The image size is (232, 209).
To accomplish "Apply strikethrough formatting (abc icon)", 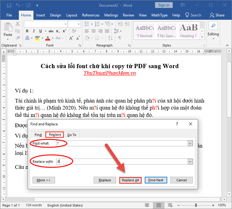I will click(x=51, y=31).
